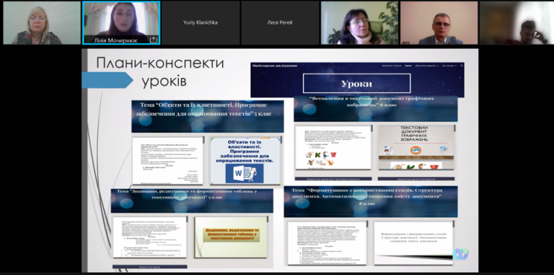Screen dimensions: 554x275
Task: Expand the 'Про автора' dropdown in the site header
Action: 449,66
